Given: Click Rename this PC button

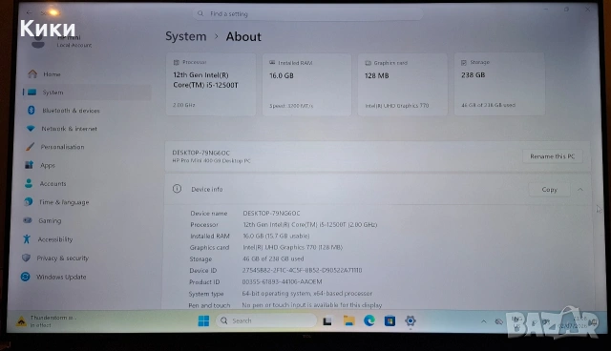Looking at the screenshot, I should click(552, 156).
